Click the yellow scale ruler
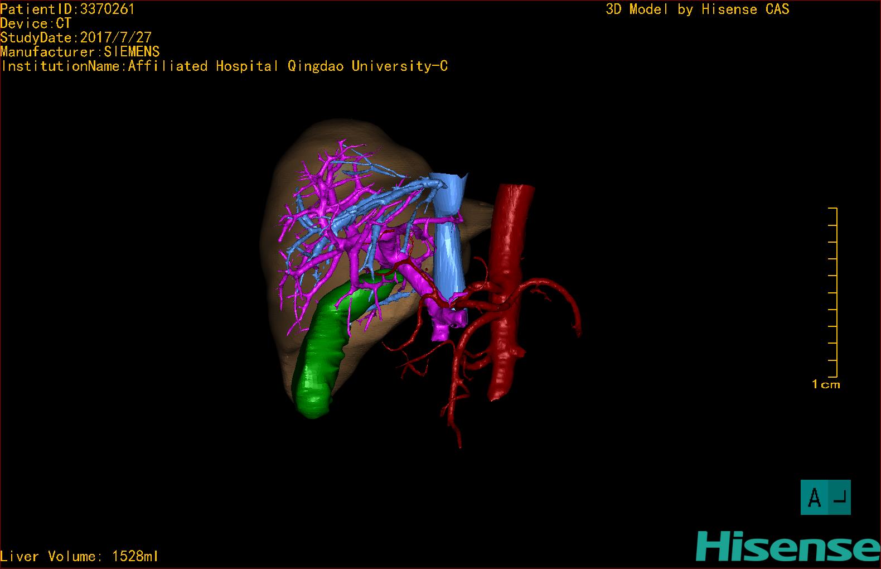881x569 pixels. pos(833,292)
